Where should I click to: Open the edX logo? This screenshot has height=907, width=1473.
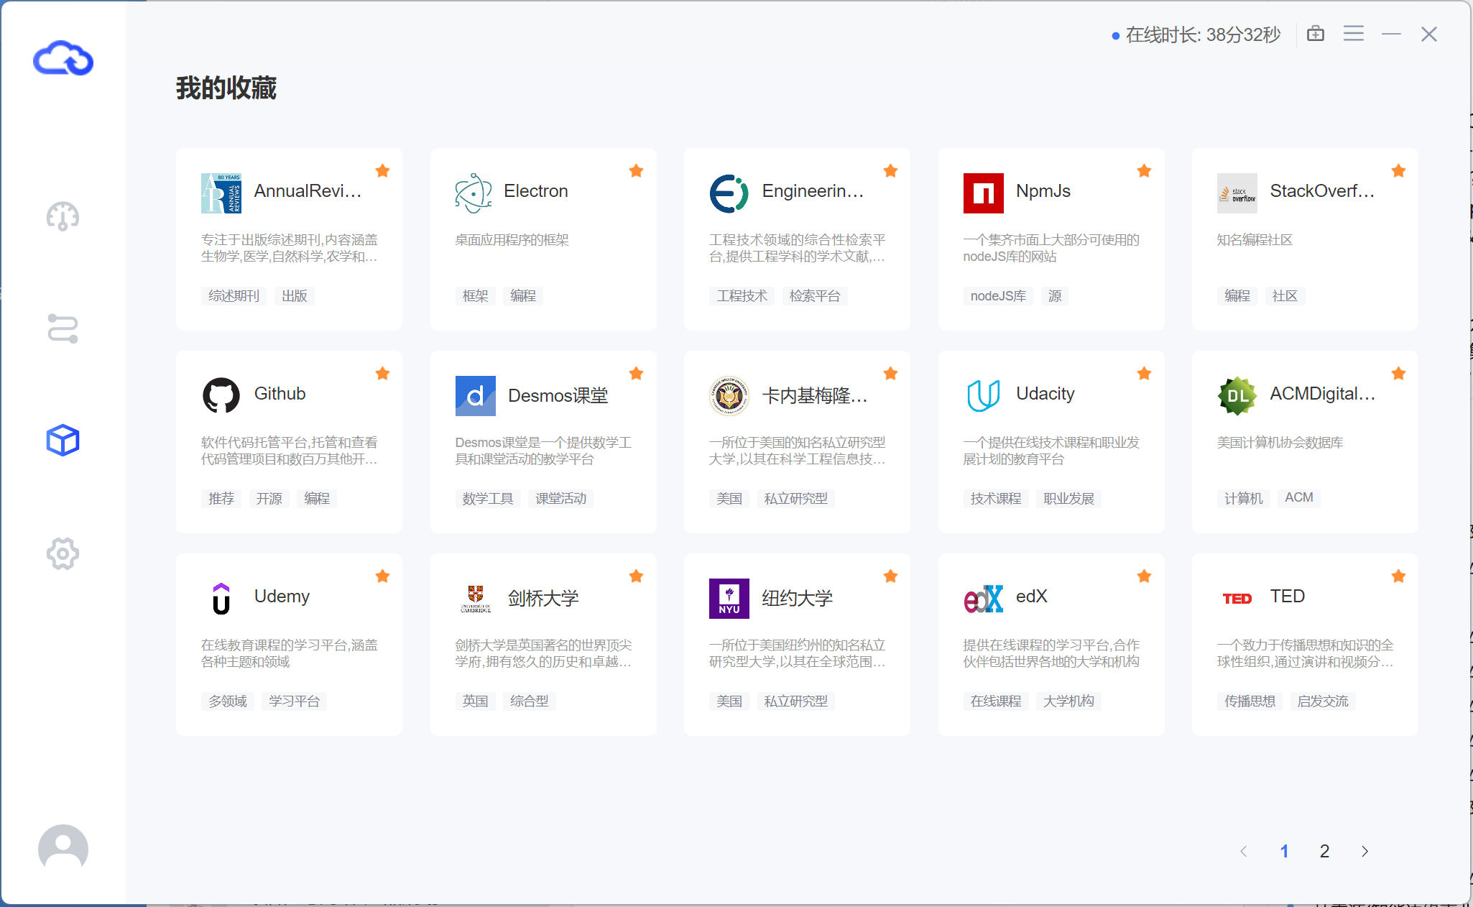[983, 598]
